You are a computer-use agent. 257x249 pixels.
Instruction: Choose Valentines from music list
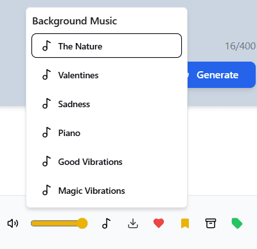107,75
